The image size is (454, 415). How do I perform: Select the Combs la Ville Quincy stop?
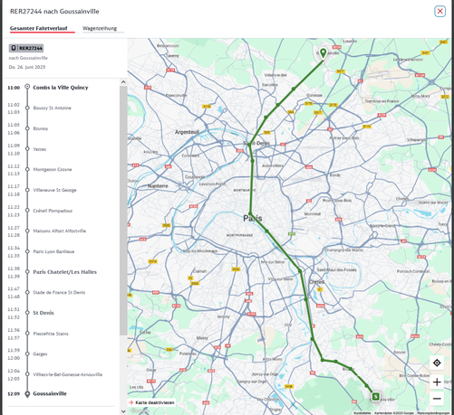click(61, 88)
